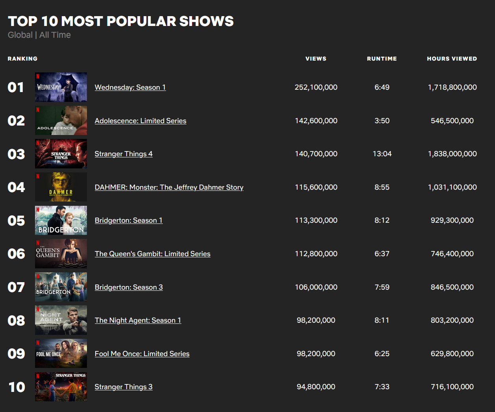495x412 pixels.
Task: Click the views value 113,300,000
Action: pyautogui.click(x=316, y=220)
